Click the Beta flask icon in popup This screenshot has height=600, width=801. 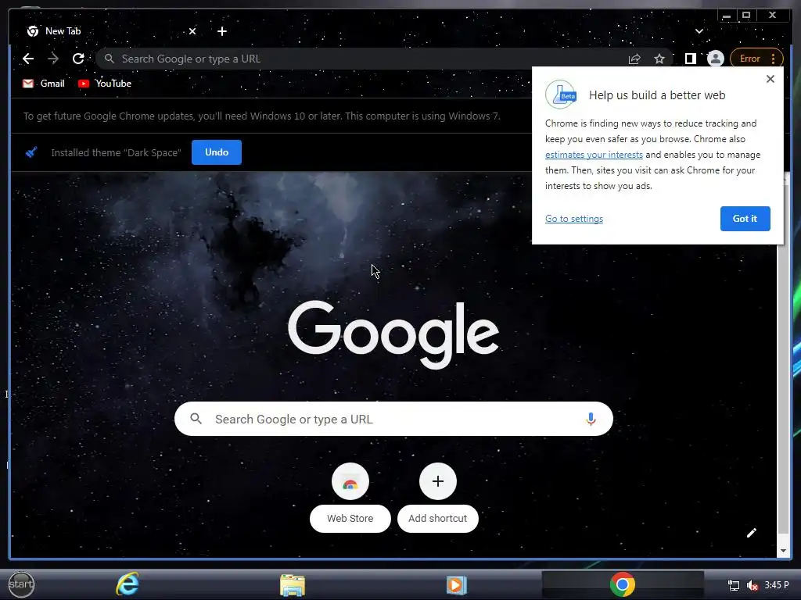(561, 95)
